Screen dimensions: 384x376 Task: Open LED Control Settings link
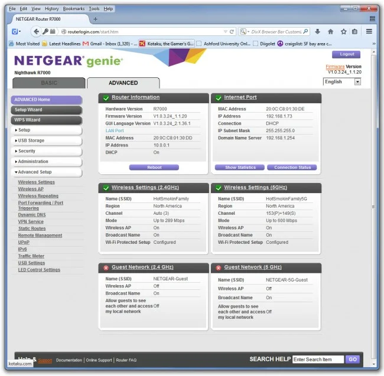[x=39, y=270]
